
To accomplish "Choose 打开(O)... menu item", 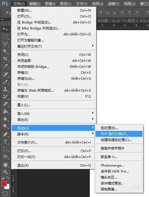I will click(x=53, y=16).
